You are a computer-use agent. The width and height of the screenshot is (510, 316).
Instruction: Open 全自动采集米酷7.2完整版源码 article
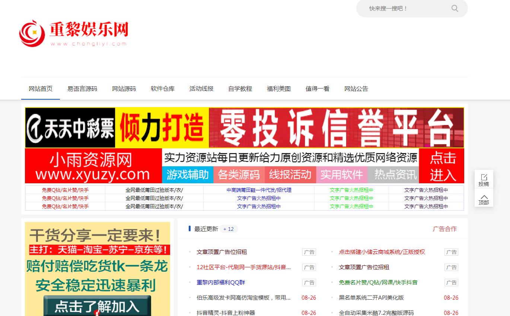376,313
